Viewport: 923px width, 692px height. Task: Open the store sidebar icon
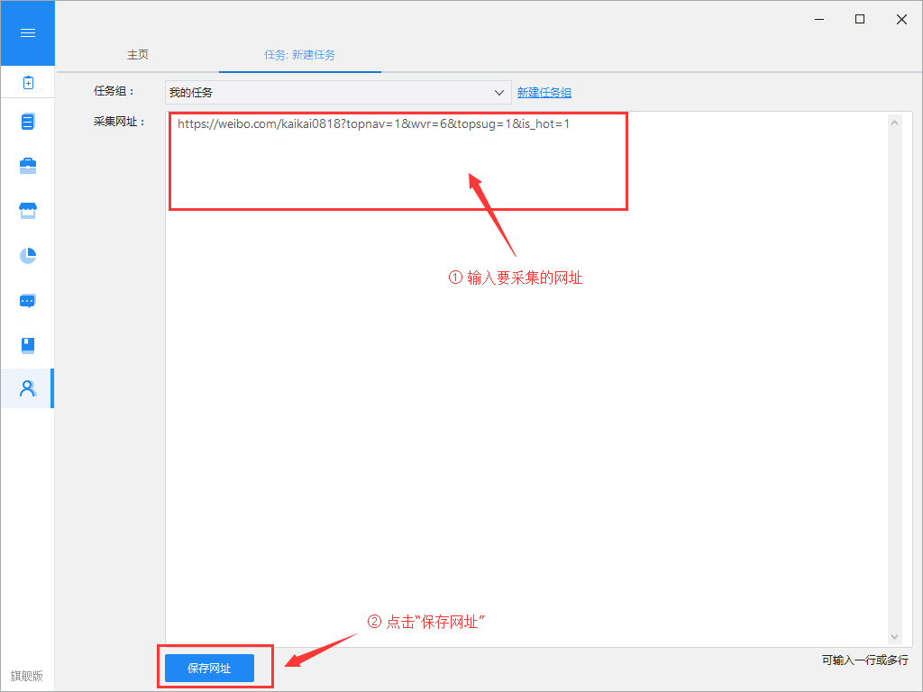[28, 211]
